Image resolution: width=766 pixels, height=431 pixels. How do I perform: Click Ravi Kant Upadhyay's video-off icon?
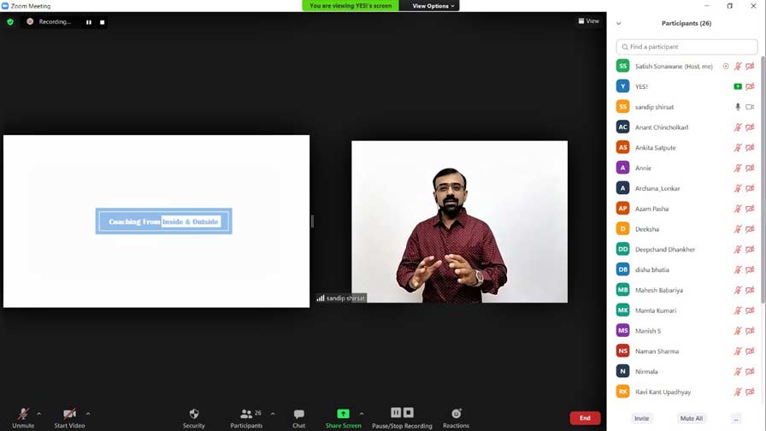pyautogui.click(x=750, y=392)
